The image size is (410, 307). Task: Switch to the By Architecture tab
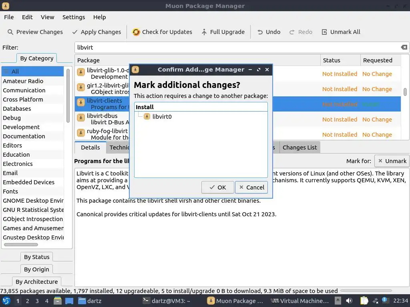(36, 282)
